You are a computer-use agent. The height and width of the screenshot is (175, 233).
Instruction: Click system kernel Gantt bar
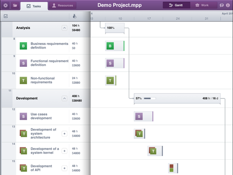[x=155, y=151]
